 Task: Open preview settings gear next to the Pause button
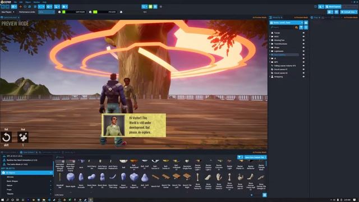(161, 7)
